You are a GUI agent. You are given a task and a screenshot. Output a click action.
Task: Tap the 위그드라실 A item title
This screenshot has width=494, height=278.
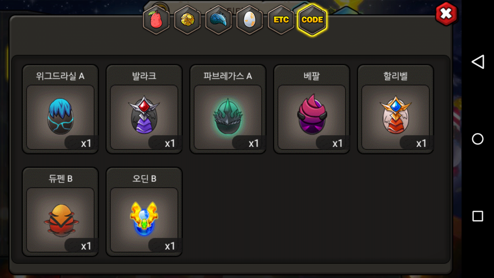point(60,76)
